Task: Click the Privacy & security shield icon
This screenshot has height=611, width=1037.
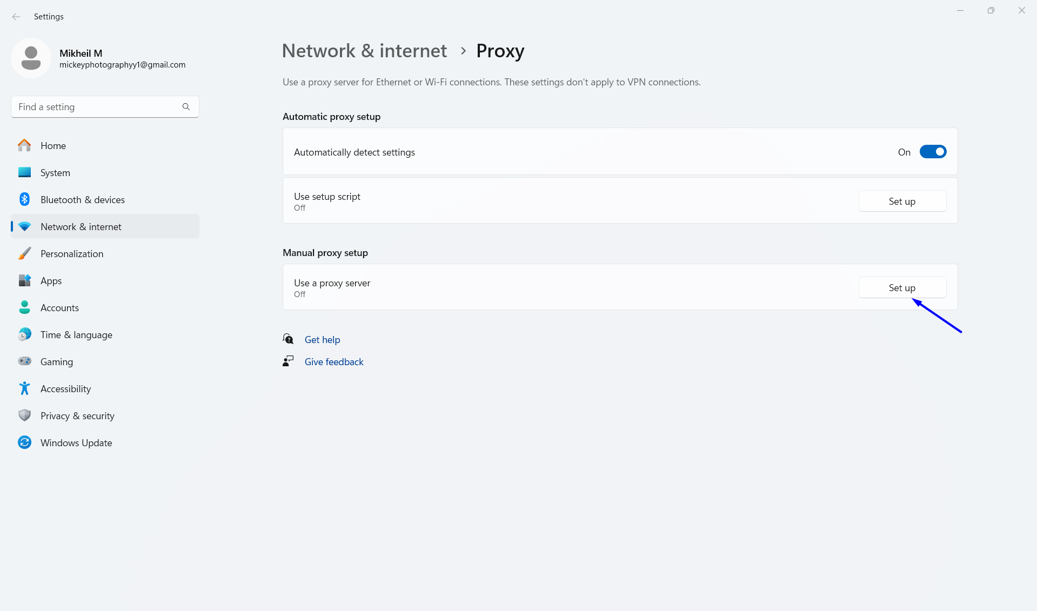Action: coord(25,415)
